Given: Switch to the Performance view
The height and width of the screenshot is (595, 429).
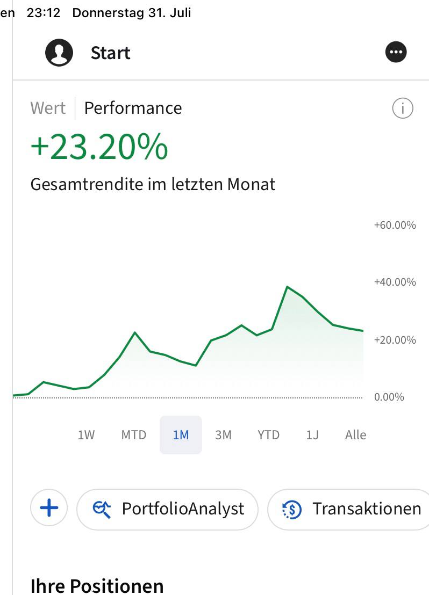Looking at the screenshot, I should click(133, 108).
